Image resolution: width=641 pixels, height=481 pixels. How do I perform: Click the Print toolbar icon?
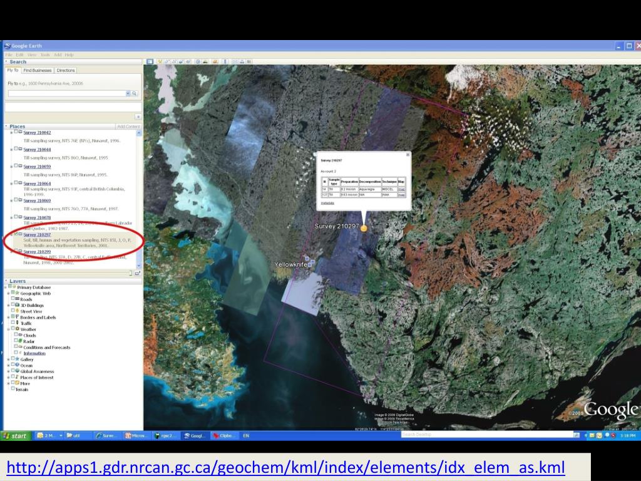[x=242, y=62]
